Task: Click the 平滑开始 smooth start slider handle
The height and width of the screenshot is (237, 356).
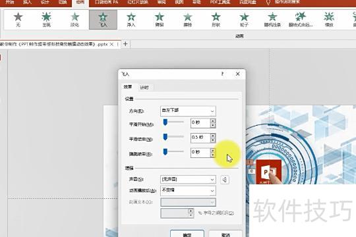Action: pos(165,122)
